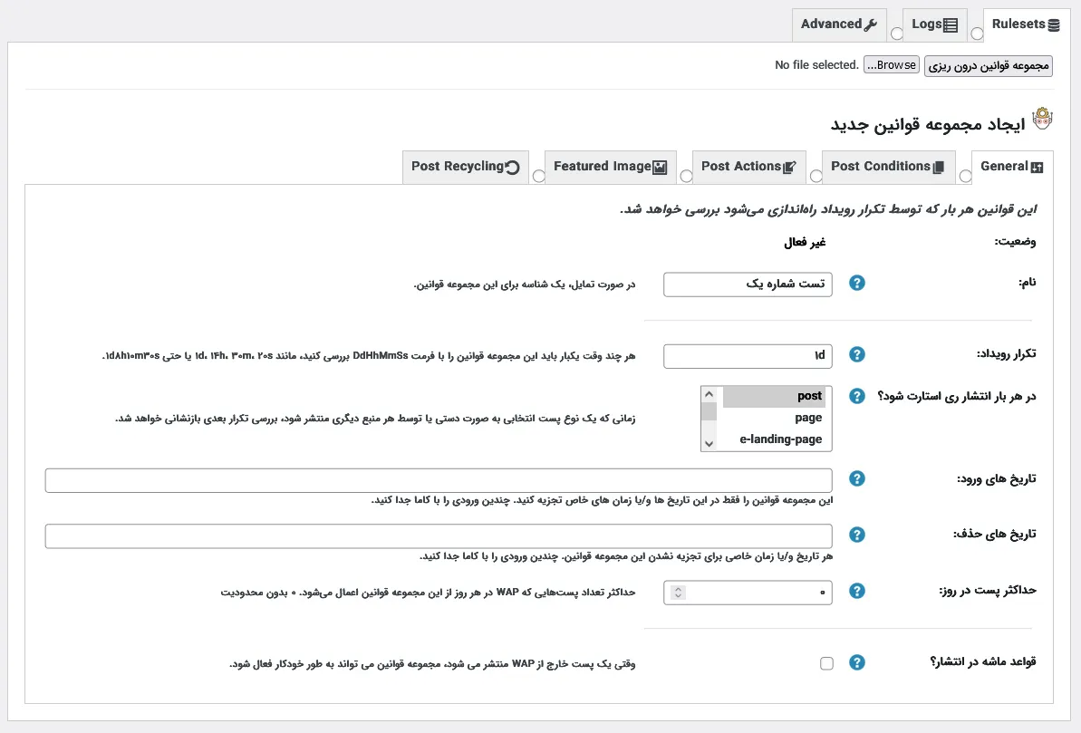This screenshot has height=733, width=1081.
Task: Click the mascot icon beside the heading
Action: [1042, 119]
